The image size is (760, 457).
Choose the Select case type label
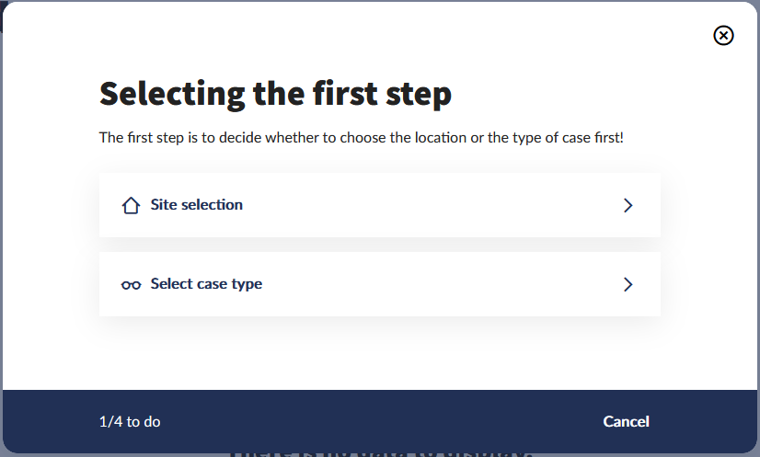[x=206, y=284]
